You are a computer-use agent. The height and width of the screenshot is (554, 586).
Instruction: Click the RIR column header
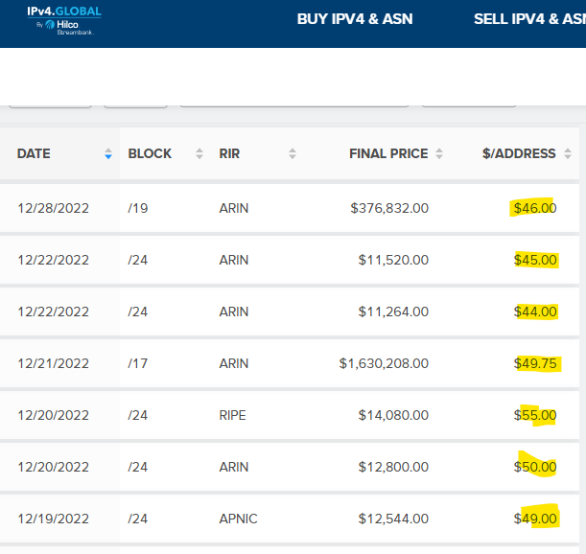(x=229, y=154)
